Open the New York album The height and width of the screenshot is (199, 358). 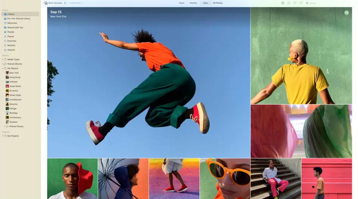pyautogui.click(x=20, y=73)
